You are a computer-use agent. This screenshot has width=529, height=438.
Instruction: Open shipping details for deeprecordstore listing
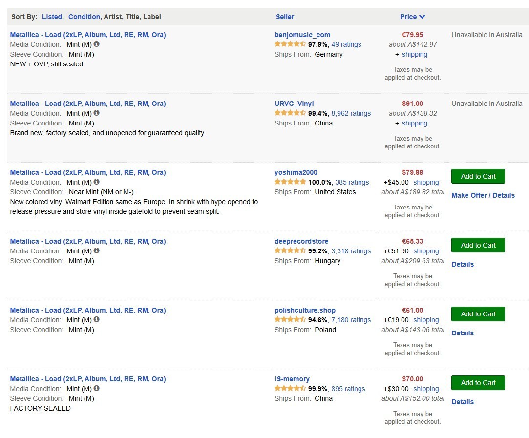426,251
